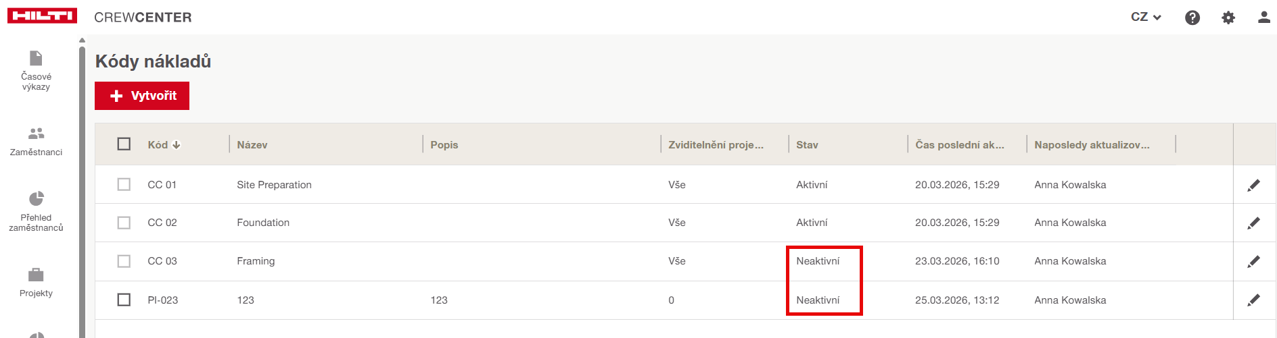
Task: Select the PI-023 row checkbox
Action: click(x=124, y=300)
